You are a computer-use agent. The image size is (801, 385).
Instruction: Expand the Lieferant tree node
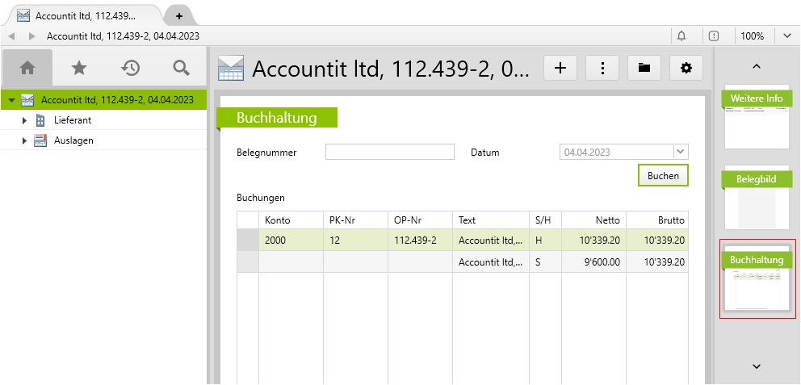[24, 120]
